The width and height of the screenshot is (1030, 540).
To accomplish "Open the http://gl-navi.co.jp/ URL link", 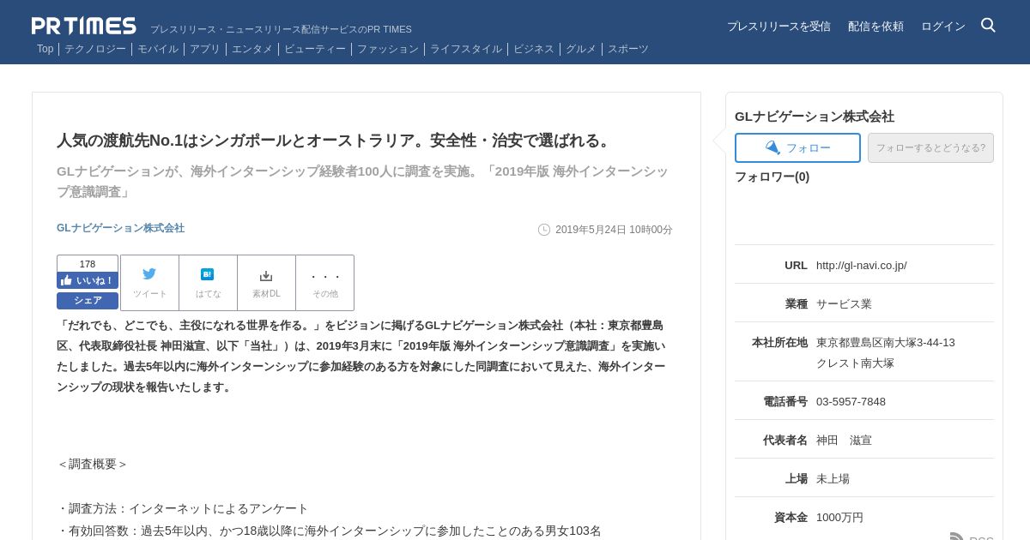I will (862, 266).
